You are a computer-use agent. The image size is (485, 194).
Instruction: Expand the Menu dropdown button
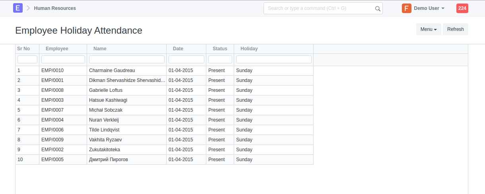(428, 29)
